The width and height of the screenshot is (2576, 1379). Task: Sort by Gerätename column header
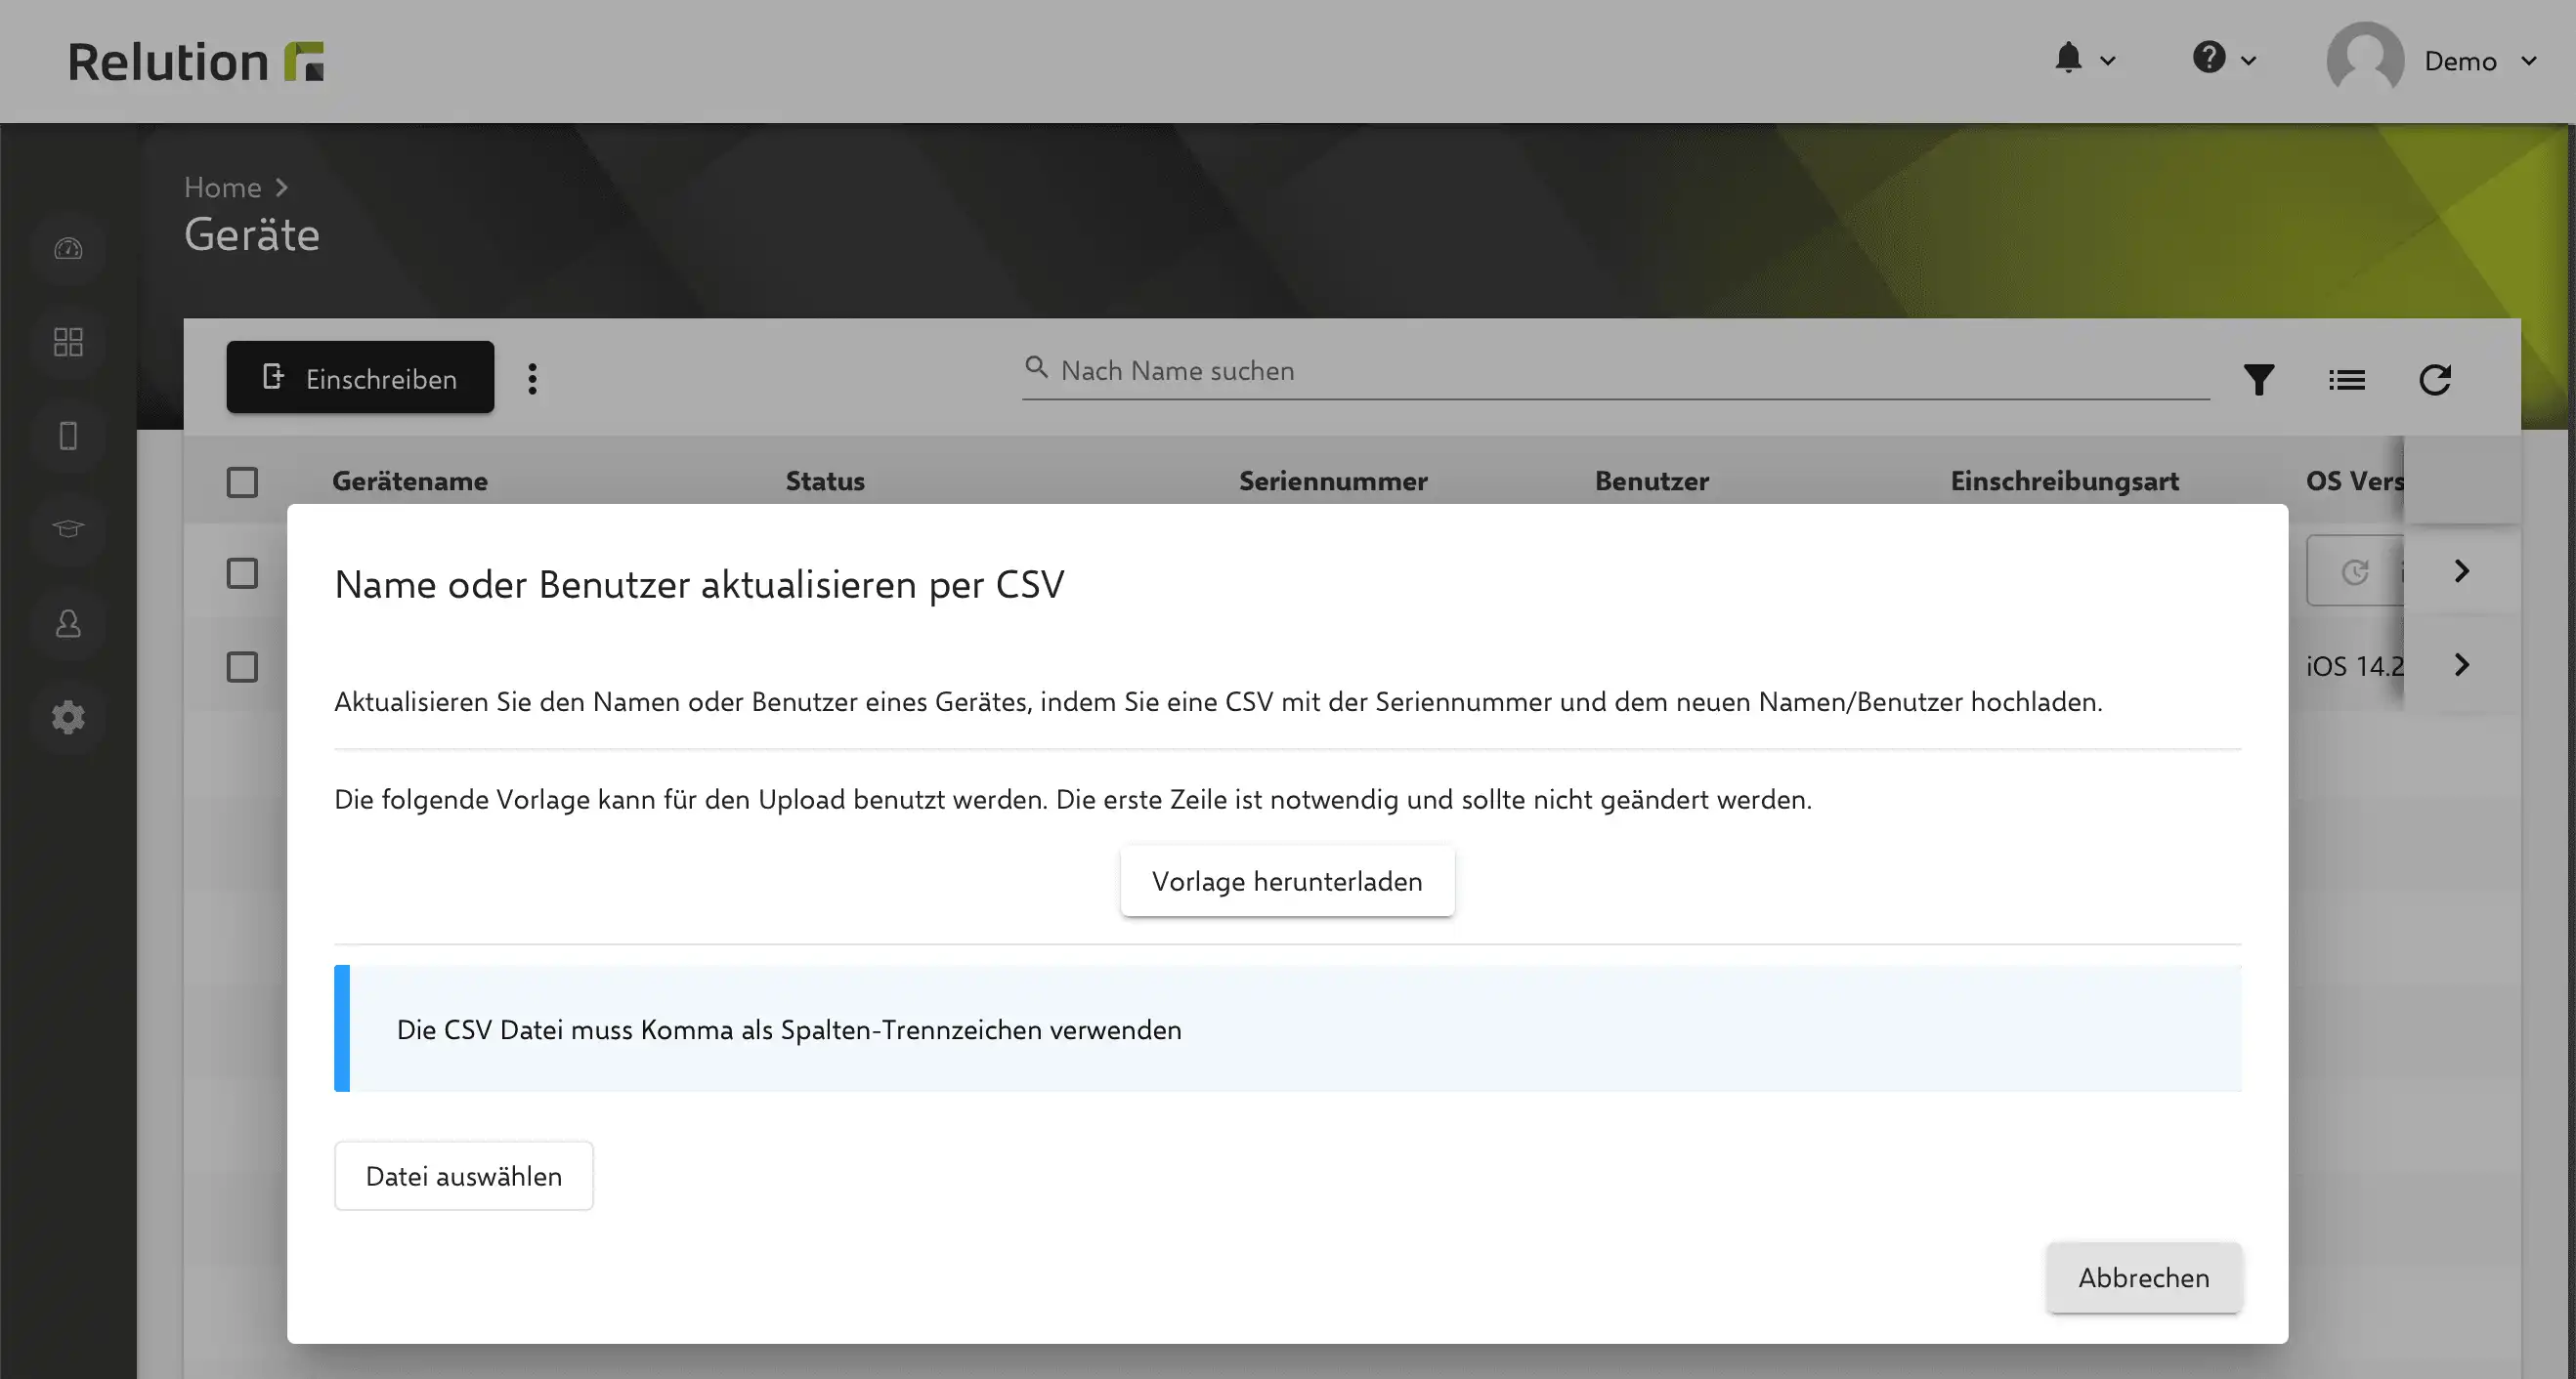pos(410,481)
